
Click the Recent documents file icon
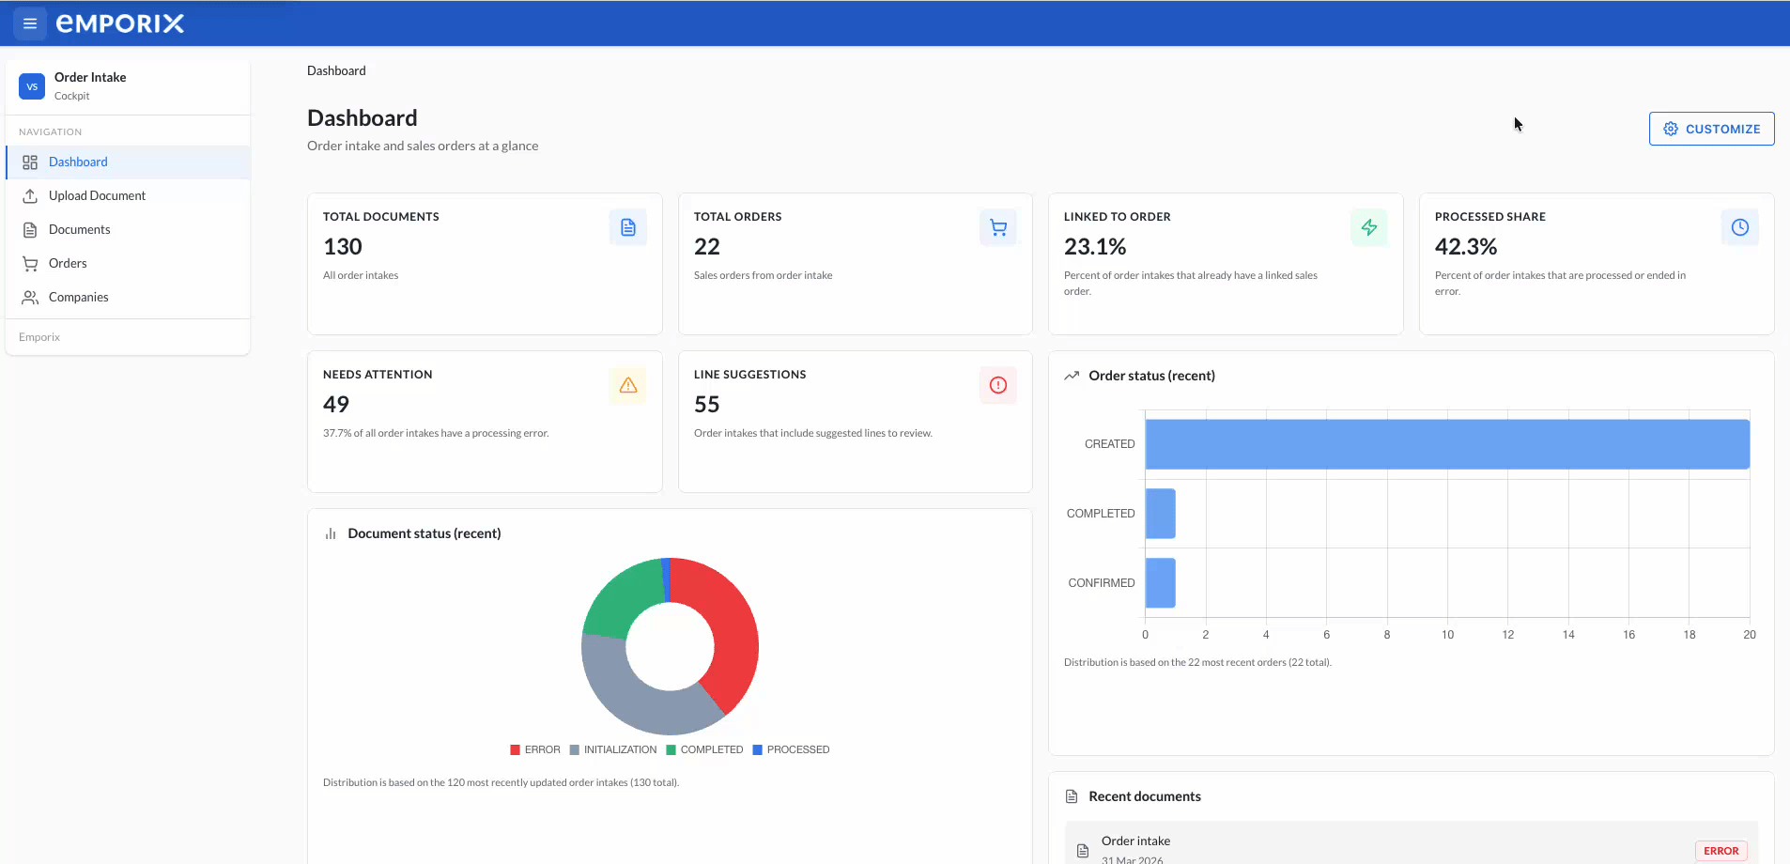pyautogui.click(x=1072, y=796)
